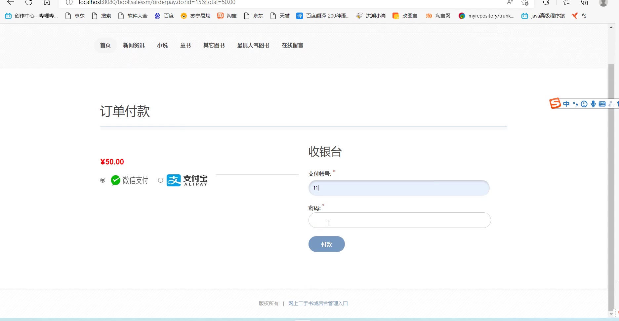Add this page to favorites star icon

coord(525,2)
